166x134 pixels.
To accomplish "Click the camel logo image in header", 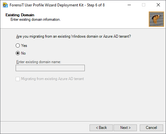I will click(x=156, y=19).
